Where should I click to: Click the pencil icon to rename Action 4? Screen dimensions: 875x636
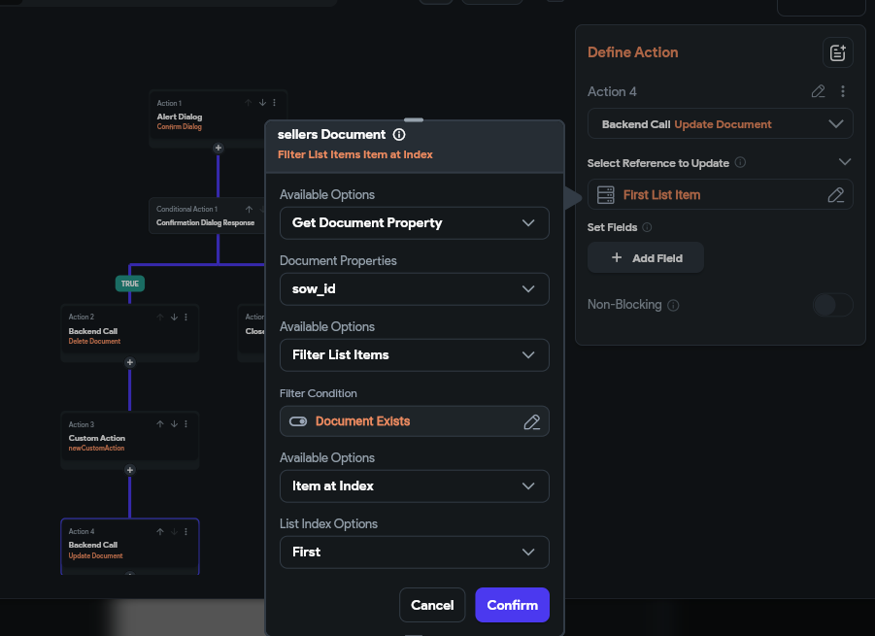[819, 91]
